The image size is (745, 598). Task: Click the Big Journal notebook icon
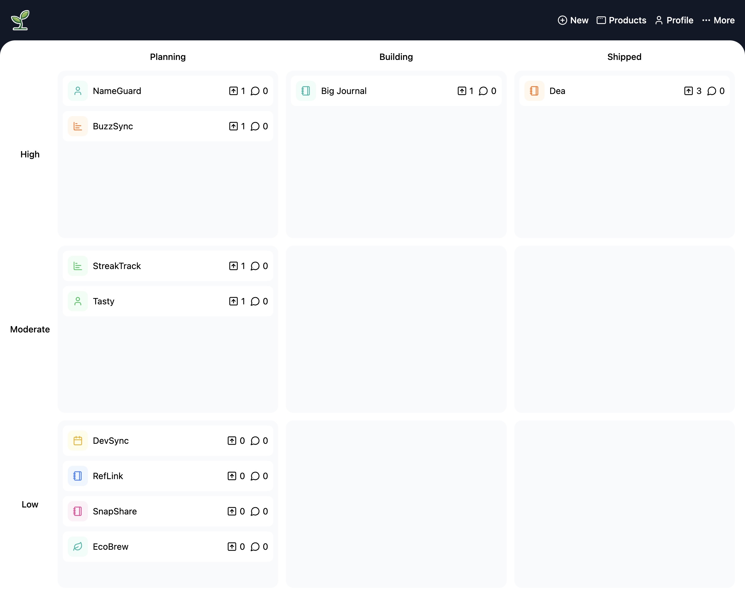coord(306,91)
